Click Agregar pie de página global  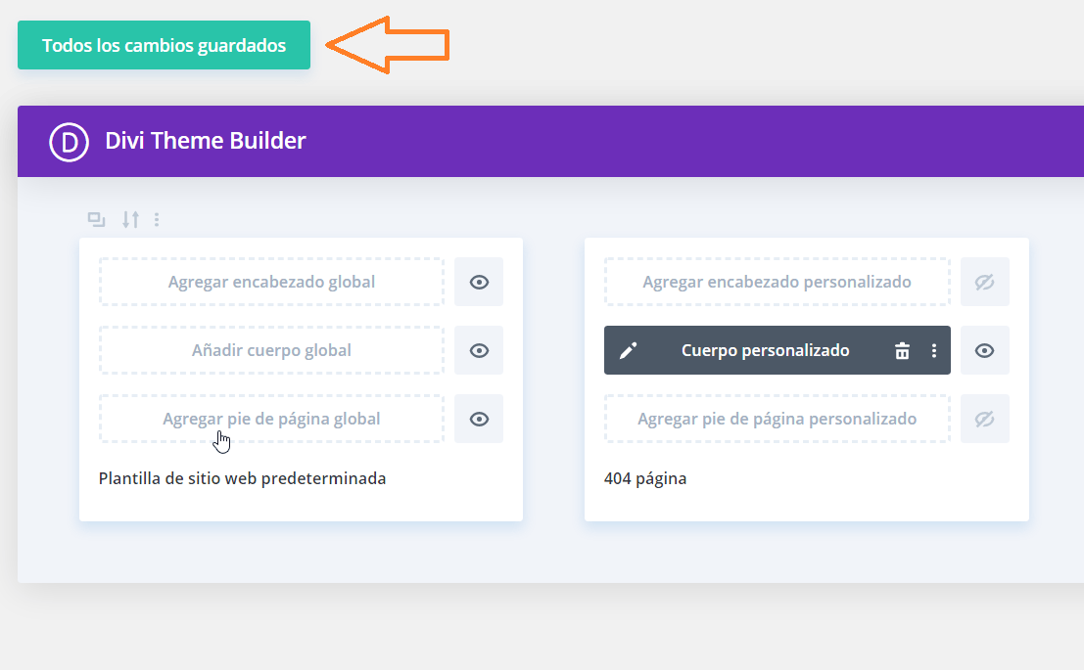tap(271, 419)
